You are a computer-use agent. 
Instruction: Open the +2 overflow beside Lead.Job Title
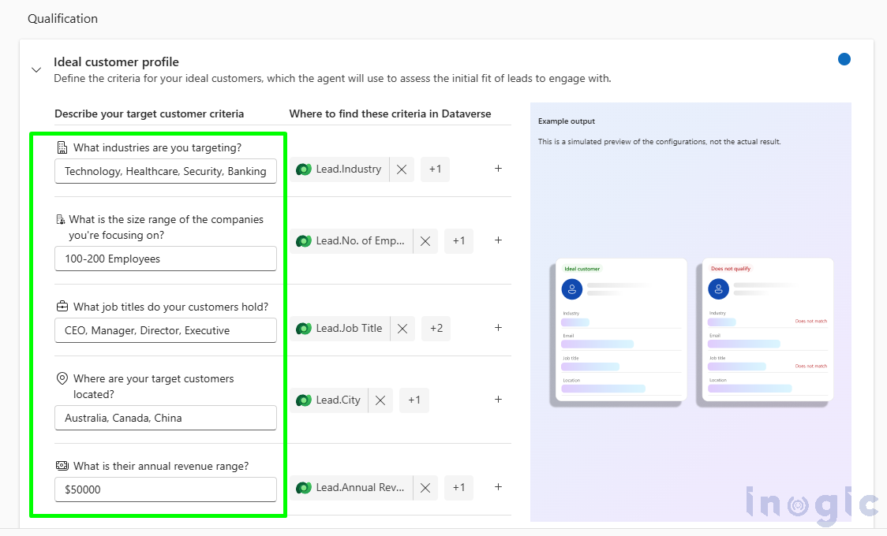(436, 329)
